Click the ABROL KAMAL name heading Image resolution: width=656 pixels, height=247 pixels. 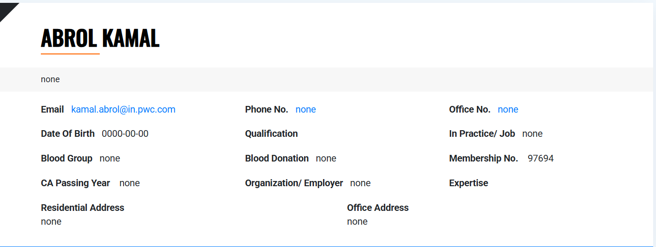tap(100, 38)
